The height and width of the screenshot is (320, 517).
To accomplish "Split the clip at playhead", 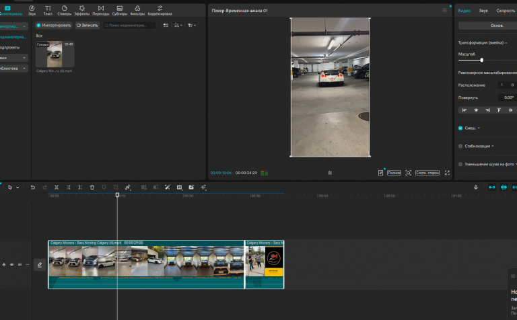I will click(x=57, y=188).
